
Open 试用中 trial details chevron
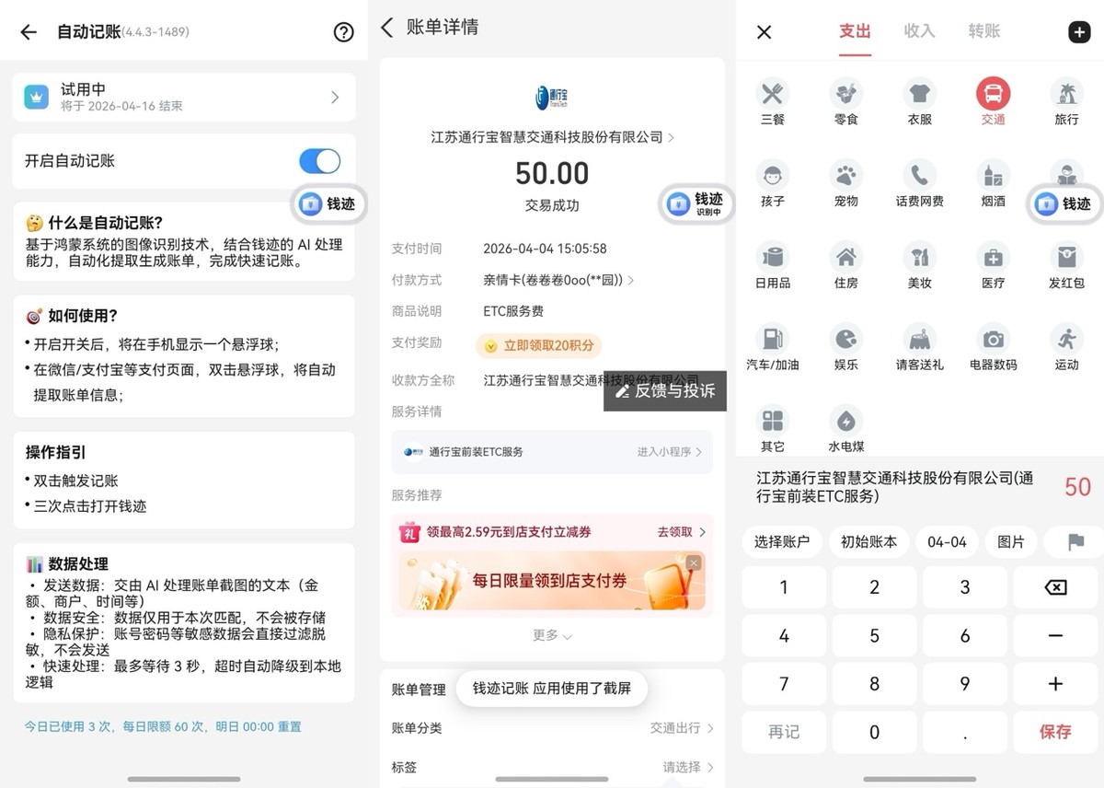pyautogui.click(x=335, y=98)
